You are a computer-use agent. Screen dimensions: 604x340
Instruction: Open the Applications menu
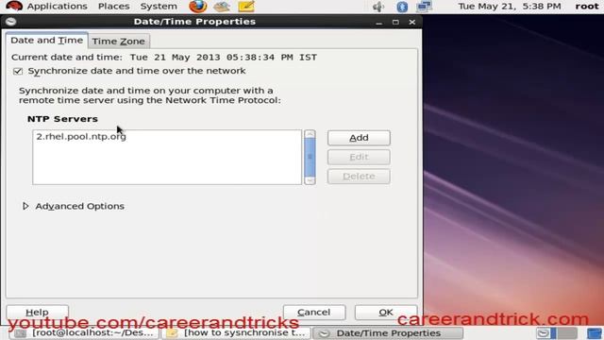(57, 7)
